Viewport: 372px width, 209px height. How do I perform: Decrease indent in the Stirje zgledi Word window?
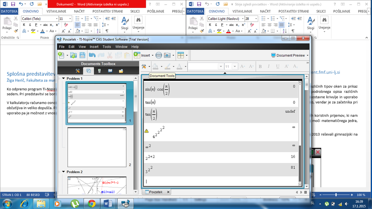pyautogui.click(x=294, y=19)
